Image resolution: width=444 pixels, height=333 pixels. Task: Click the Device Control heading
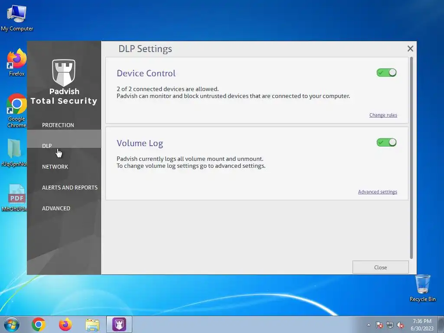click(146, 73)
